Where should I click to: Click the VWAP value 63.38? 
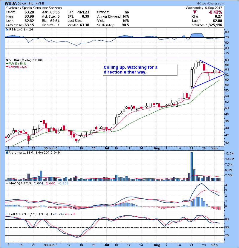(x=85, y=25)
